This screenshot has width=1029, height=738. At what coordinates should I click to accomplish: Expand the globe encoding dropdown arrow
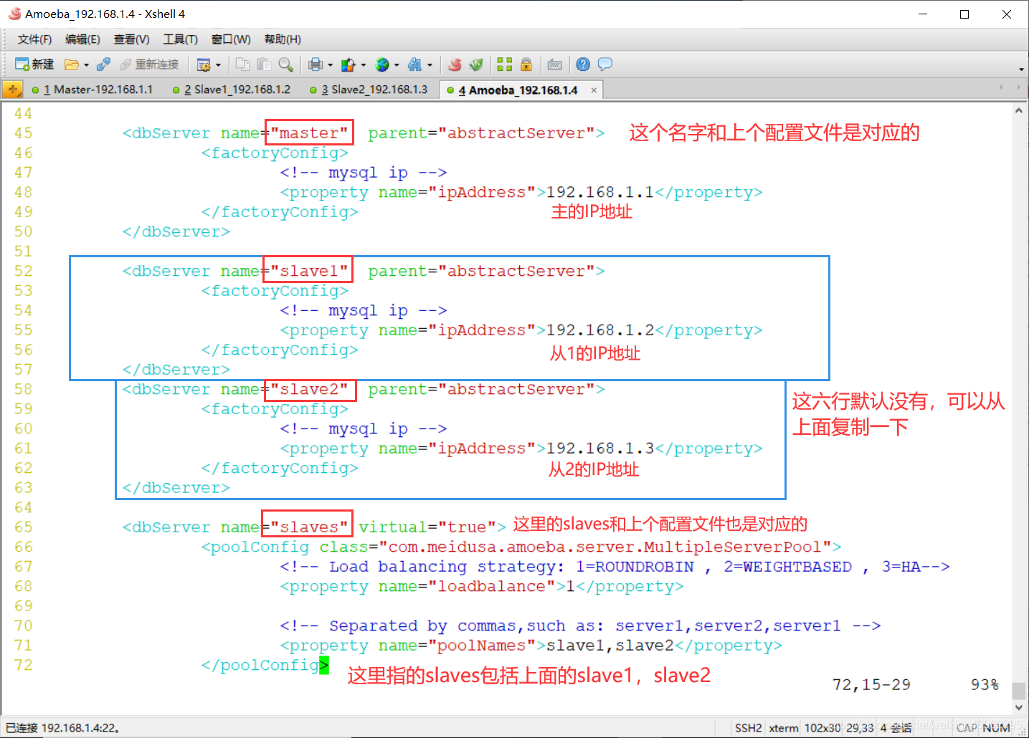point(397,64)
